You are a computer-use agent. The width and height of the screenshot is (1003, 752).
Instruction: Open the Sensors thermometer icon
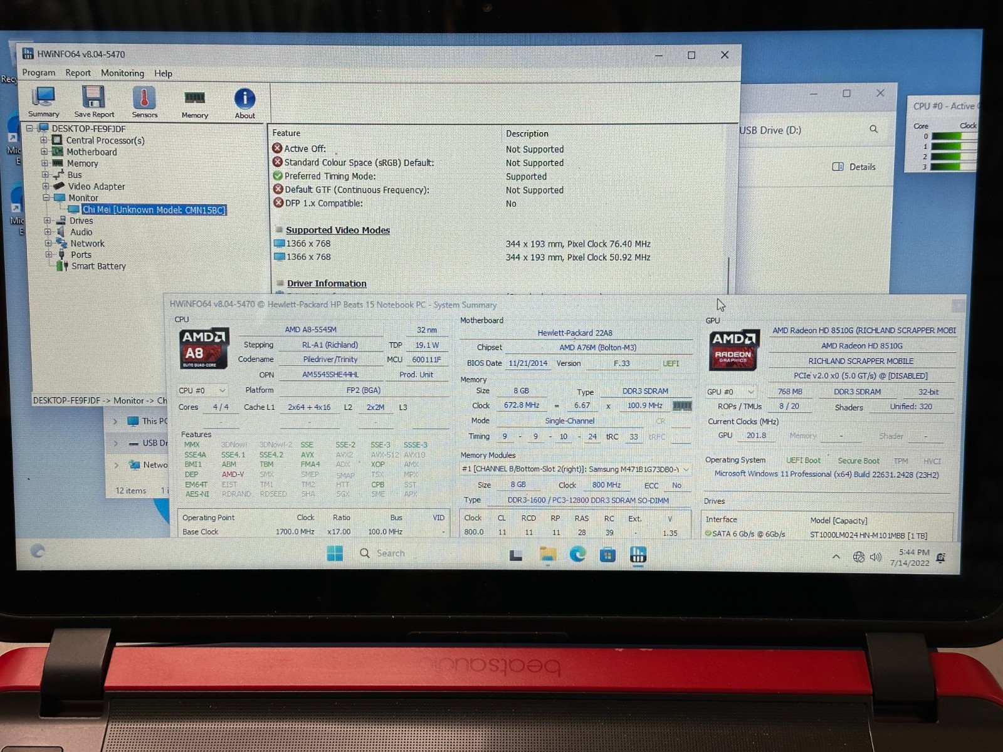point(144,102)
